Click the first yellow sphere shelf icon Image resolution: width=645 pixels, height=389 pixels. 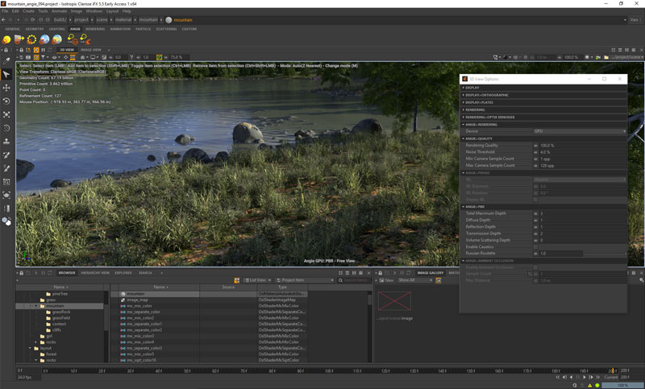click(x=7, y=39)
